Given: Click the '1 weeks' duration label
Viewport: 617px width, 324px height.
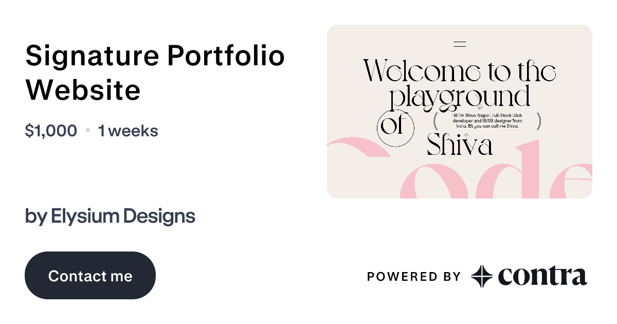Looking at the screenshot, I should click(128, 131).
